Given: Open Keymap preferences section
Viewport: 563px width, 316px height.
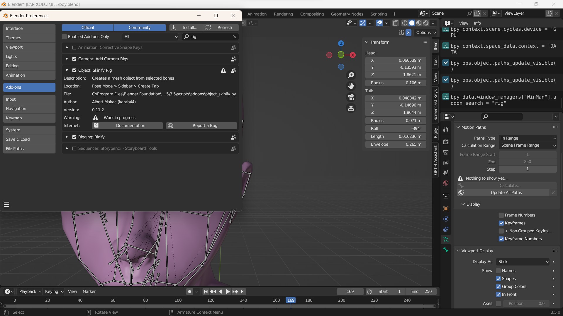Looking at the screenshot, I should click(29, 118).
